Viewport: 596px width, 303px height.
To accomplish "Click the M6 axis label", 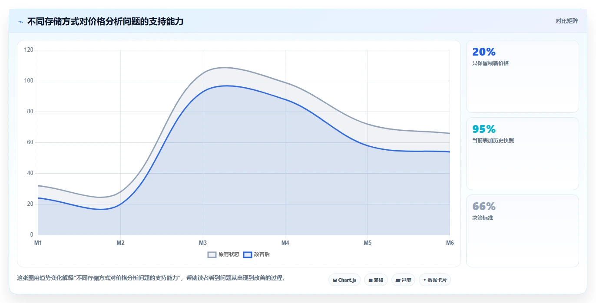I will 450,243.
